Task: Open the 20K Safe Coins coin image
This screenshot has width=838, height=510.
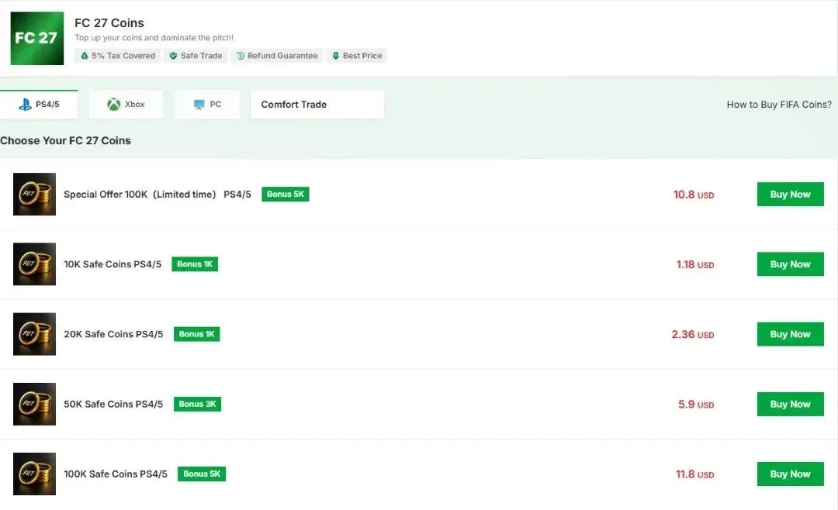Action: [35, 334]
